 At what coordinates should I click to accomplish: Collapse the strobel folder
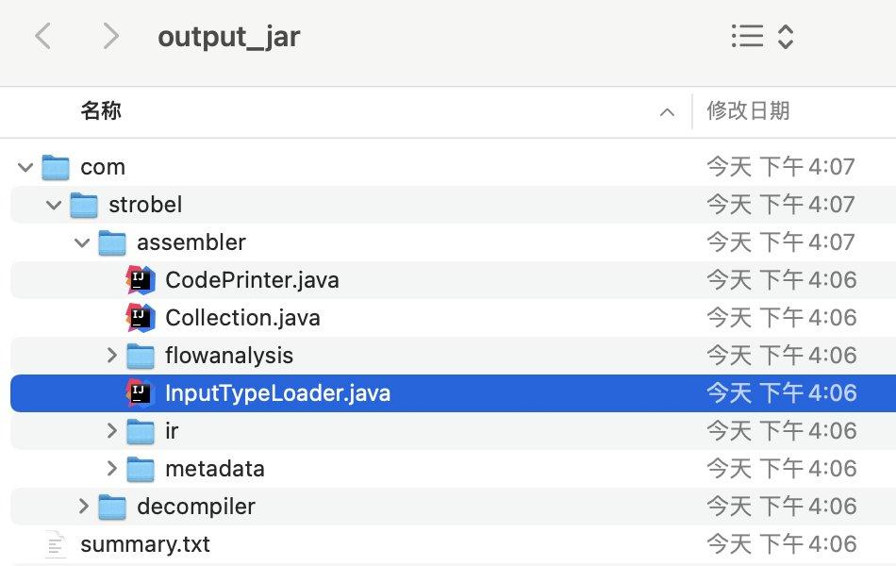(53, 205)
